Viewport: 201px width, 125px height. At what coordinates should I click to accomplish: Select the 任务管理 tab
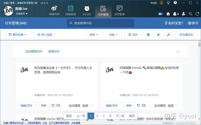(103, 11)
